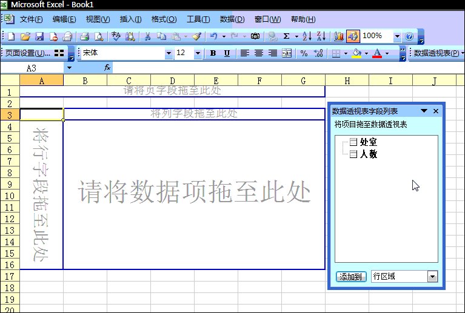The height and width of the screenshot is (313, 465).
Task: Click the four-squares icon beside 页面设置
Action: [59, 53]
